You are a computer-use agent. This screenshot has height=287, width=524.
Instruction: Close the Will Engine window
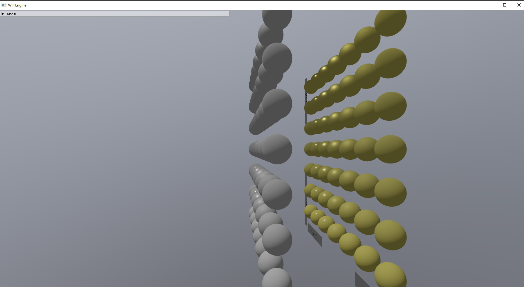(x=519, y=5)
